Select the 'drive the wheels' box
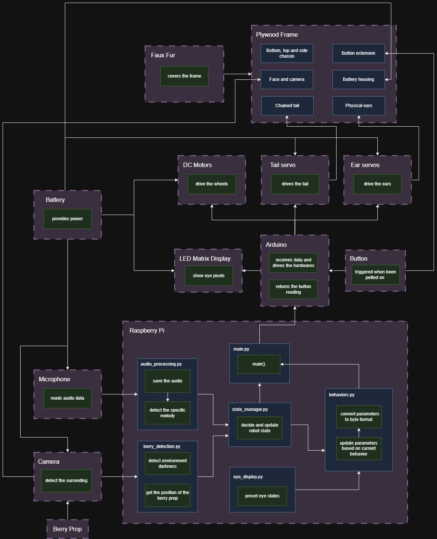This screenshot has height=539, width=437. [212, 184]
